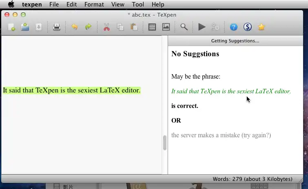
Task: Open the Help menu
Action: [158, 4]
